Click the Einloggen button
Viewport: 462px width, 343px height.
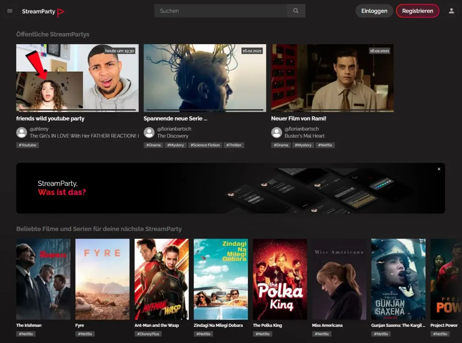(374, 11)
